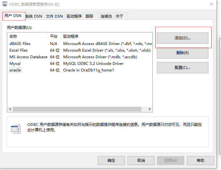Image resolution: width=221 pixels, height=170 pixels.
Task: Select the oracle data source
Action: point(15,70)
